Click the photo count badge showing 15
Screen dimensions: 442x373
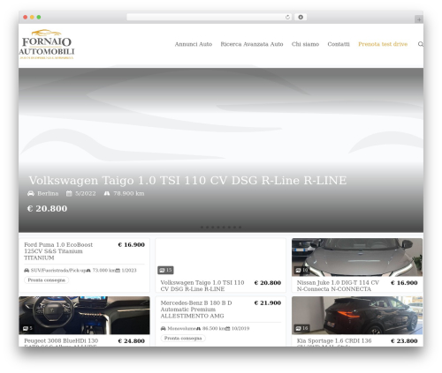click(x=165, y=270)
